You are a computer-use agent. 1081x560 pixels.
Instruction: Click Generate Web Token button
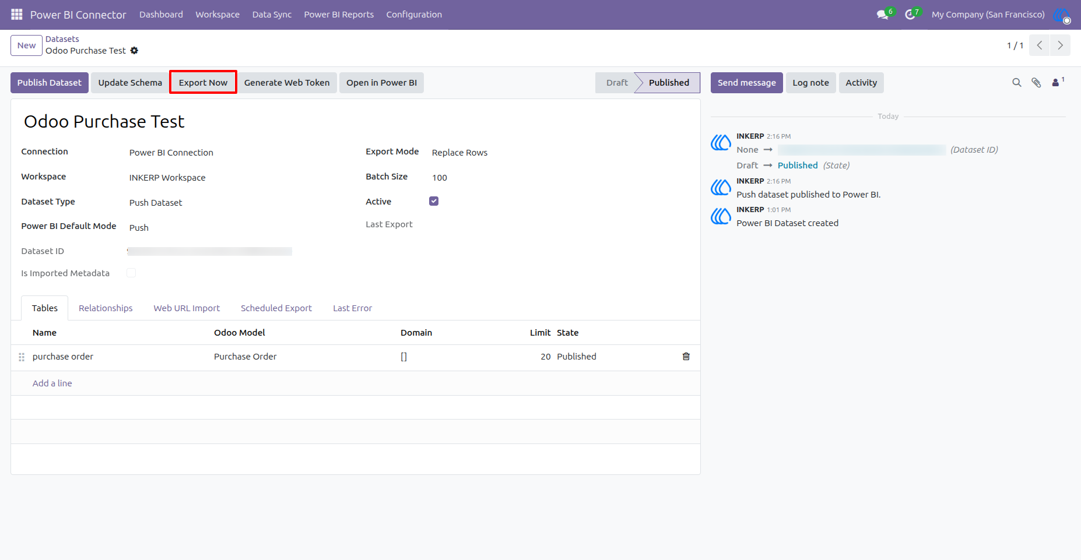pyautogui.click(x=287, y=83)
